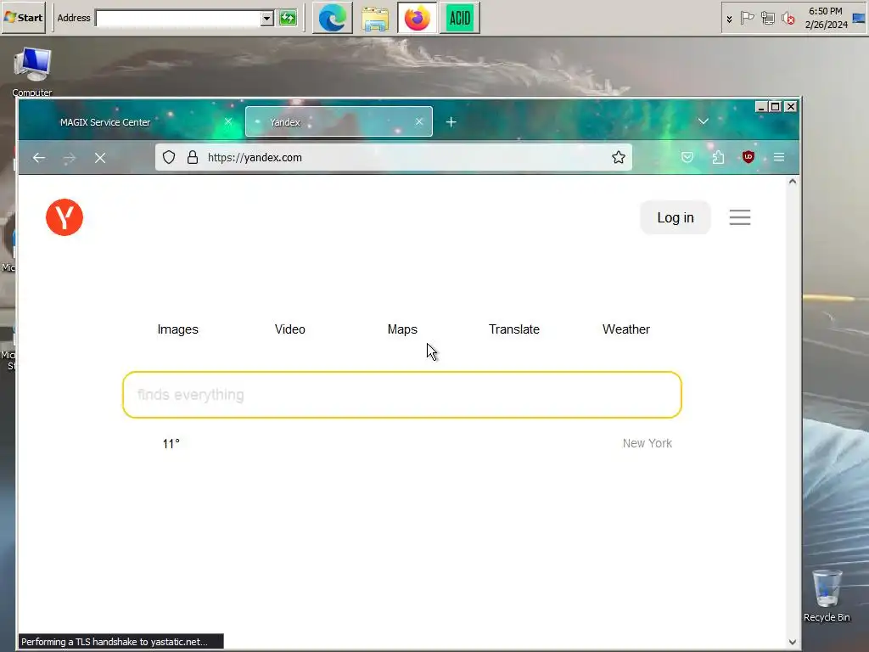Open the Translate link
Screen dimensions: 869x652
point(513,329)
